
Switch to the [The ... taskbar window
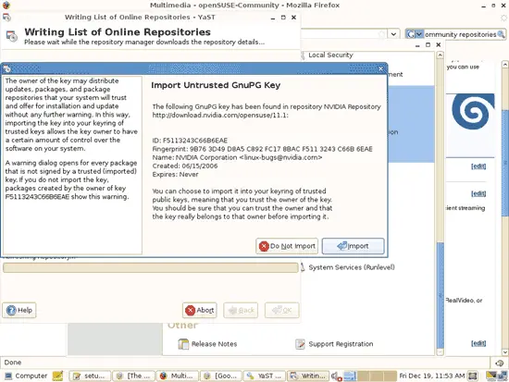point(134,376)
